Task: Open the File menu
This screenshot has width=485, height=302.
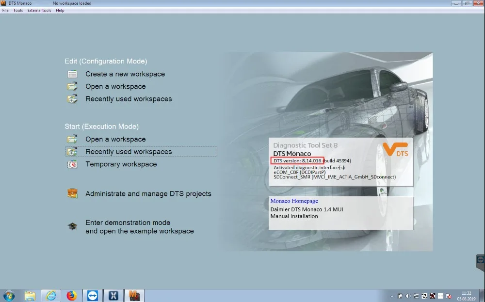Action: tap(5, 10)
